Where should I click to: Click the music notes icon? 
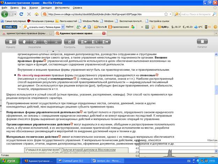click(153, 27)
